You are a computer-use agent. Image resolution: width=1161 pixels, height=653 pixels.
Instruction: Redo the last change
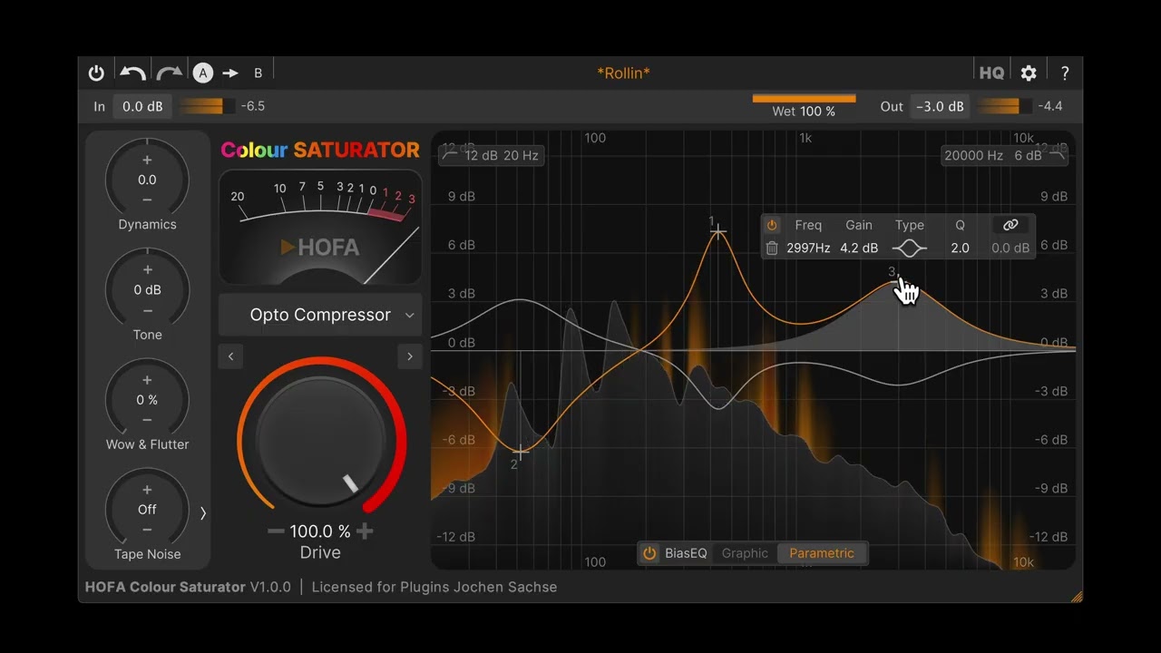169,73
